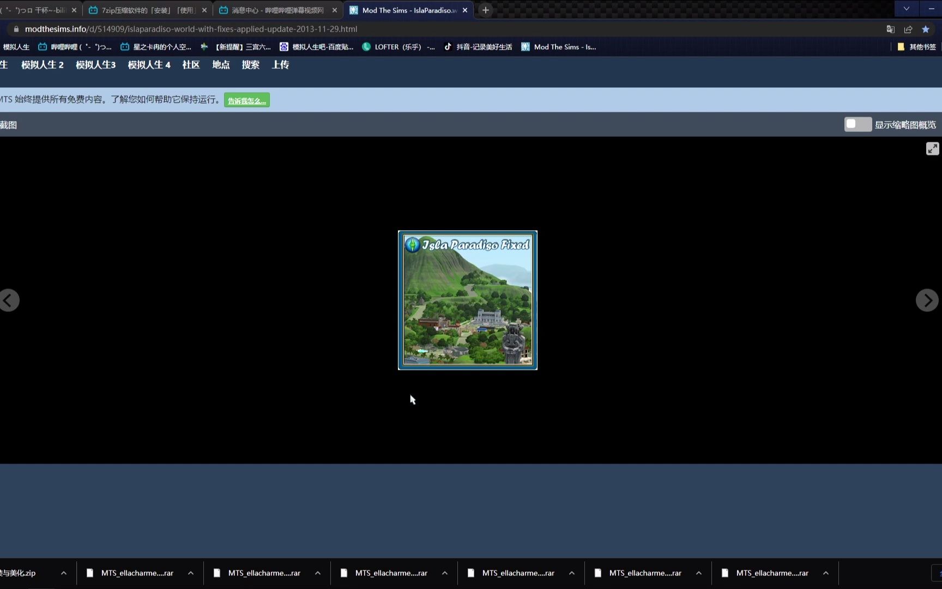The image size is (942, 589).
Task: Go to previous screenshot with left arrow
Action: [x=9, y=300]
